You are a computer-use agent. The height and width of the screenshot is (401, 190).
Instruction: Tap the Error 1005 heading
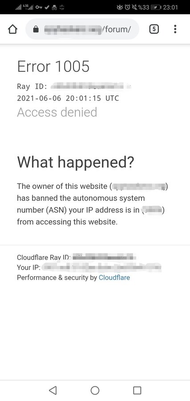coord(53,66)
